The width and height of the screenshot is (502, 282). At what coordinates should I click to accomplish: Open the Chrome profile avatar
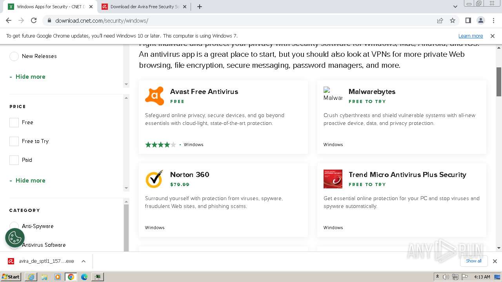(480, 20)
